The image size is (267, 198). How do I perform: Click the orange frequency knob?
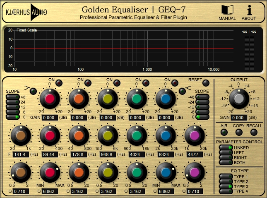tap(79, 135)
